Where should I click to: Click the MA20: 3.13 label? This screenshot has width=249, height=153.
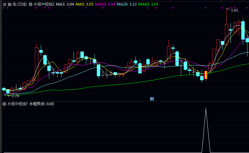127,4
